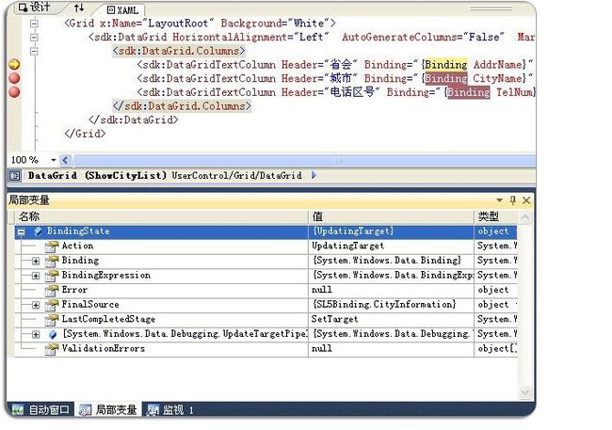Select the Action row name

pos(77,246)
